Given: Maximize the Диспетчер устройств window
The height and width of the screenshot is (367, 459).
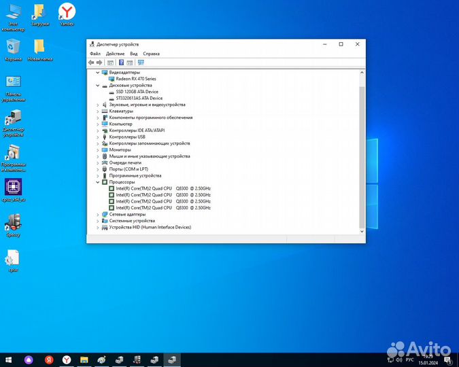Looking at the screenshot, I should pos(341,44).
